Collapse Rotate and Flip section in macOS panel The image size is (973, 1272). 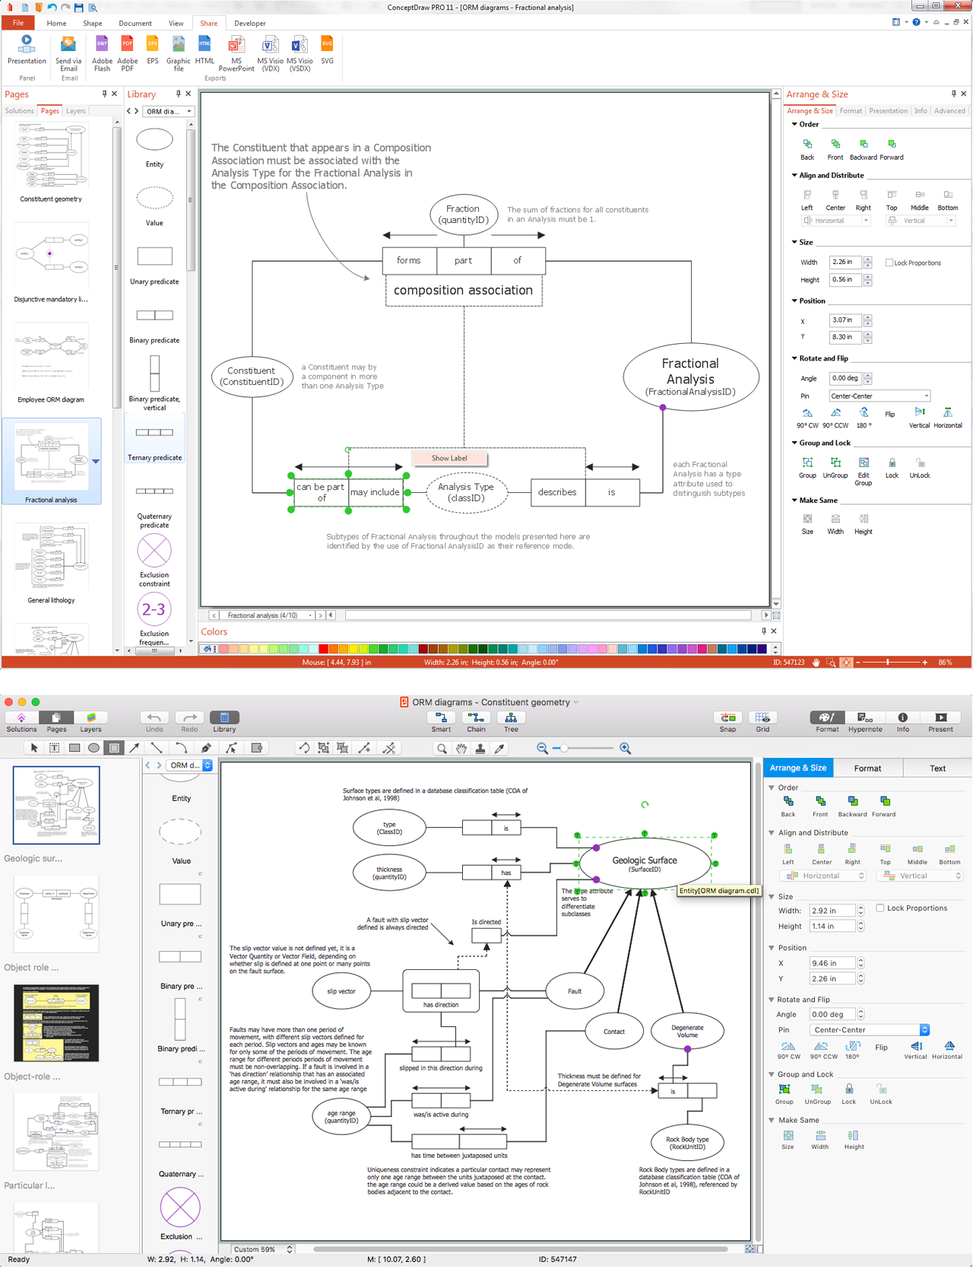[x=772, y=1000]
